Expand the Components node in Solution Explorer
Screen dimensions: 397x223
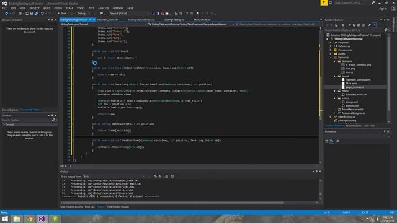[x=331, y=50]
